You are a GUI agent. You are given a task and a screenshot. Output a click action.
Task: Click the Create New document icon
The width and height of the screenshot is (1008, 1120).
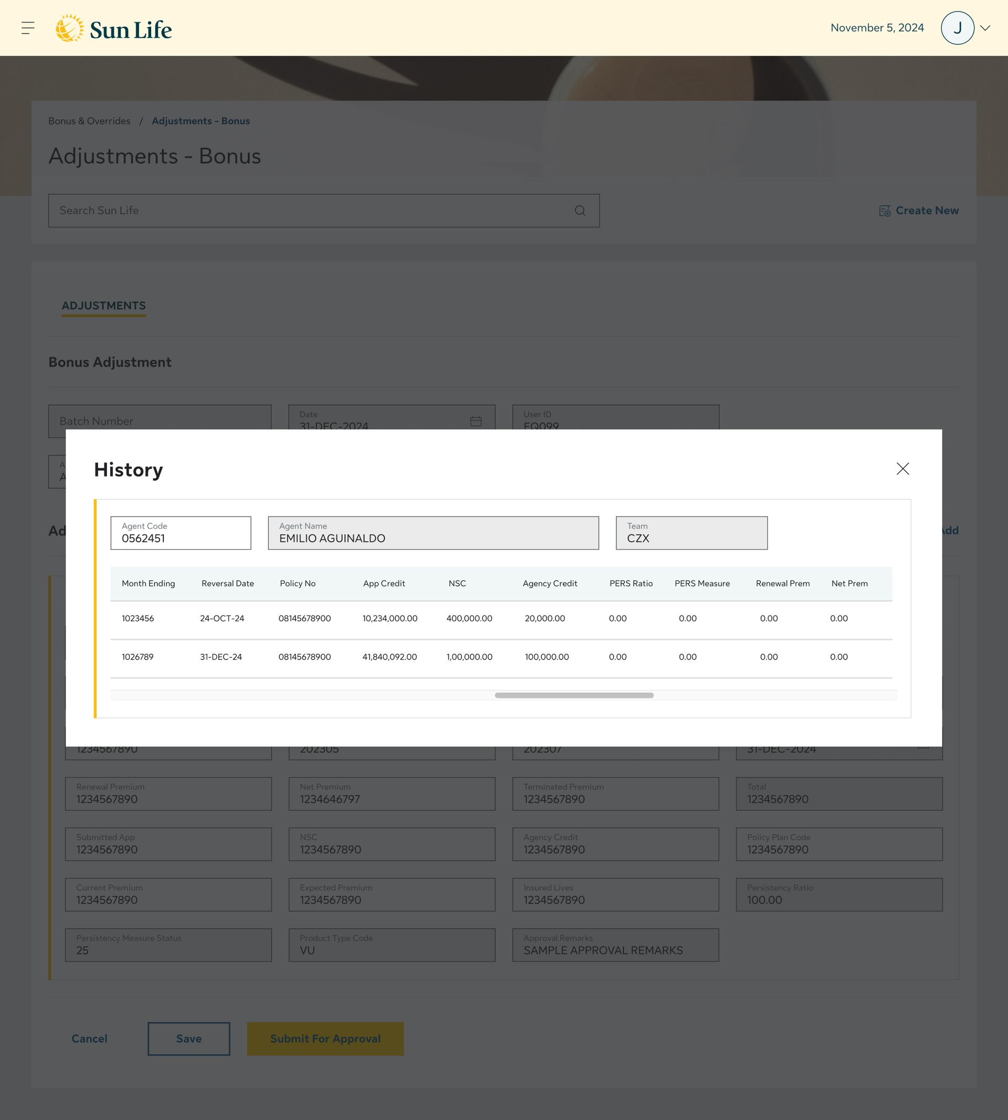tap(885, 211)
